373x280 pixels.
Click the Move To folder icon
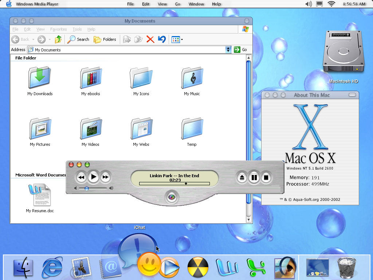[x=127, y=39]
